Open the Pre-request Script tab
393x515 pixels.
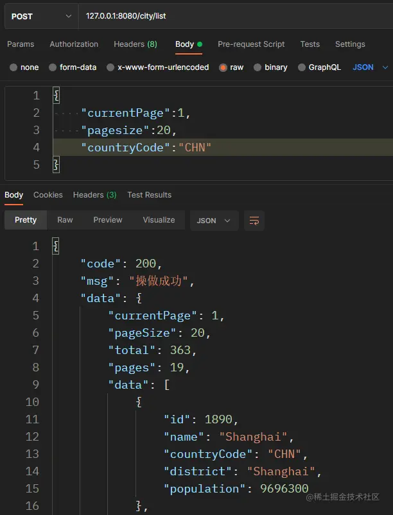[x=251, y=44]
